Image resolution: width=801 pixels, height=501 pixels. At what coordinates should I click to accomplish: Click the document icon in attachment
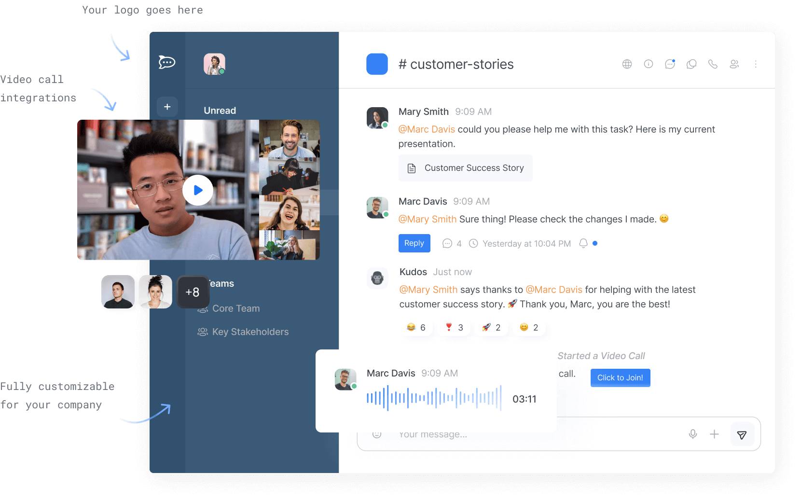pyautogui.click(x=412, y=168)
